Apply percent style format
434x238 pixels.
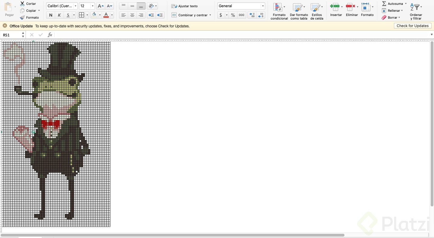coord(233,15)
